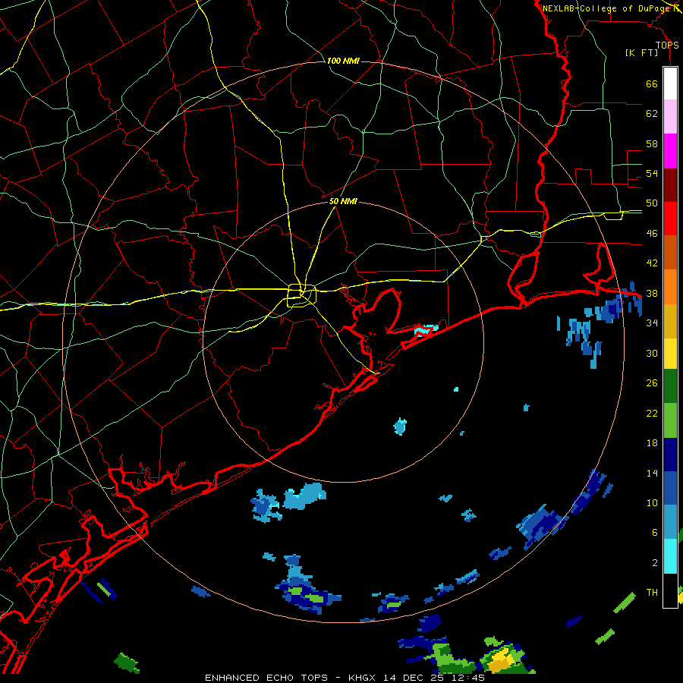The height and width of the screenshot is (683, 683).
Task: Click legend value "38"
Action: (x=652, y=294)
